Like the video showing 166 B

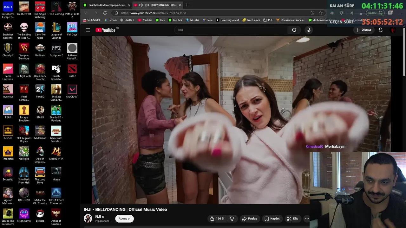(x=217, y=218)
